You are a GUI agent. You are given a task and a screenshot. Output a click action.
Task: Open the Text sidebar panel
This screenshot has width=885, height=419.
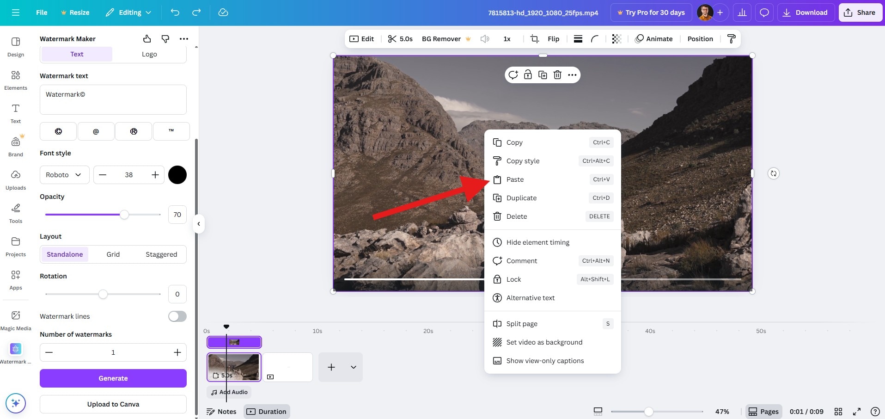(16, 113)
